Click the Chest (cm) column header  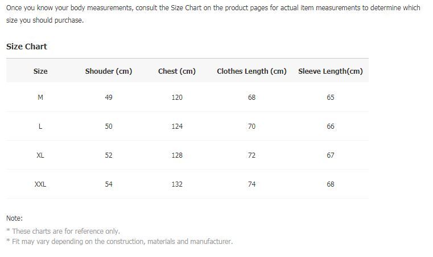[x=177, y=71]
